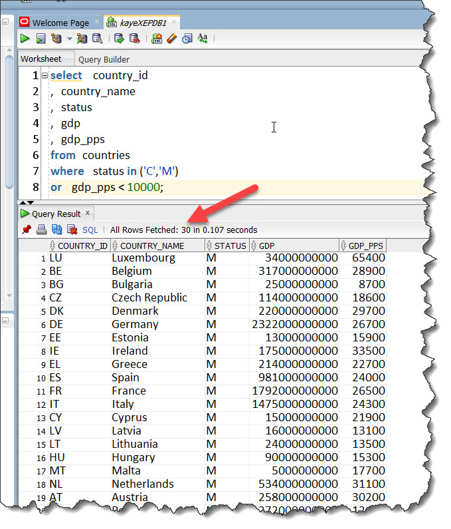Viewport: 451px width, 529px height.
Task: Pin the query result with the pushpin icon
Action: tap(27, 230)
